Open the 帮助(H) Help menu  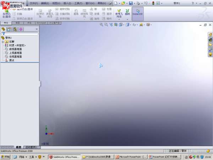[x=102, y=3]
